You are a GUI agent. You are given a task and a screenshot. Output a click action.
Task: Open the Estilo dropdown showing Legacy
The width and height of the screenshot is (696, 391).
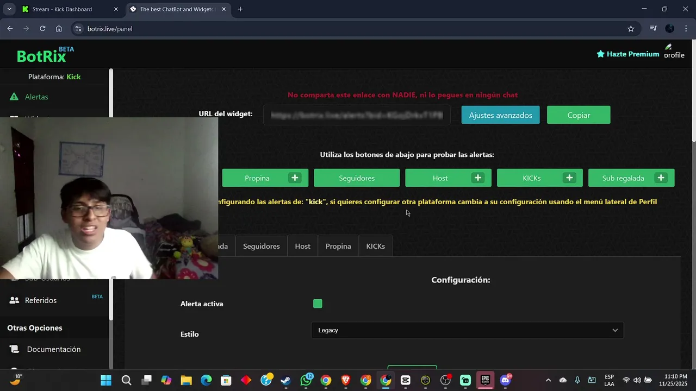(x=467, y=330)
